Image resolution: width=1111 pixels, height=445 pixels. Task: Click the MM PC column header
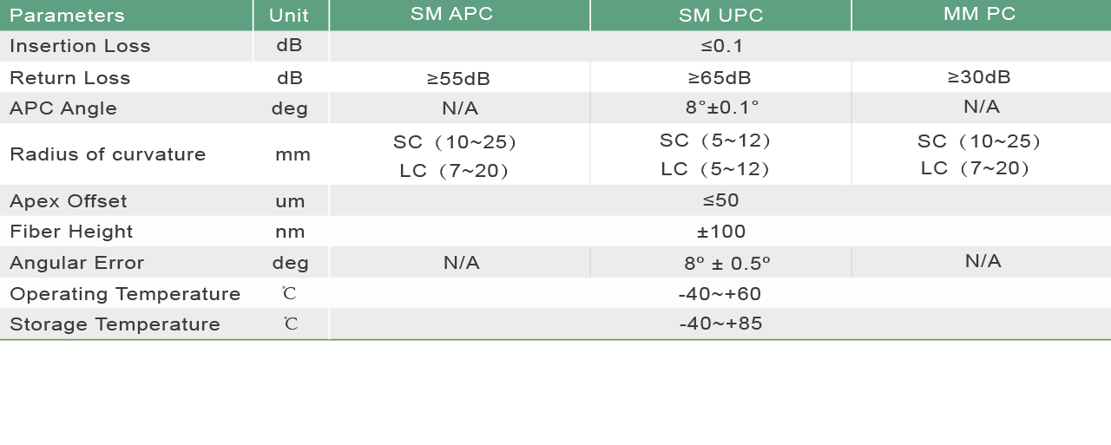(x=979, y=14)
